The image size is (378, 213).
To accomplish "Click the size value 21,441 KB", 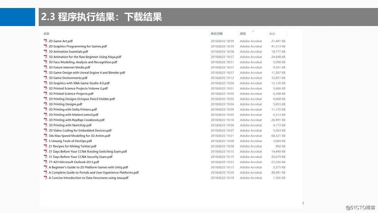I will 278,41.
